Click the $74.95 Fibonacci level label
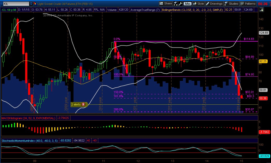This screenshot has height=163, width=271. tap(250, 74)
